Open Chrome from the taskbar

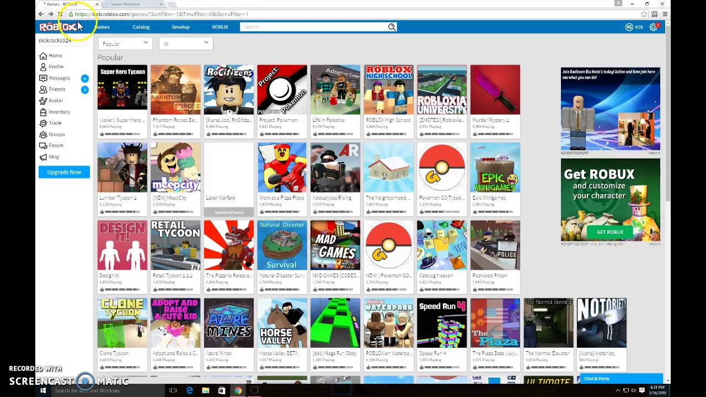click(x=238, y=390)
